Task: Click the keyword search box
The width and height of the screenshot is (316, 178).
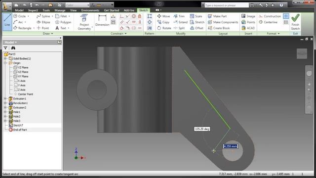Action: pos(227,5)
